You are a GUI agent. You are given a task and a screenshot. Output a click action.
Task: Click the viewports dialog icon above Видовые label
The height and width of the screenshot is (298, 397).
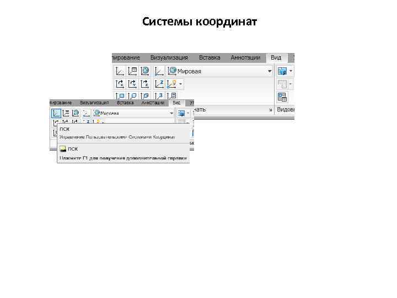pyautogui.click(x=282, y=97)
